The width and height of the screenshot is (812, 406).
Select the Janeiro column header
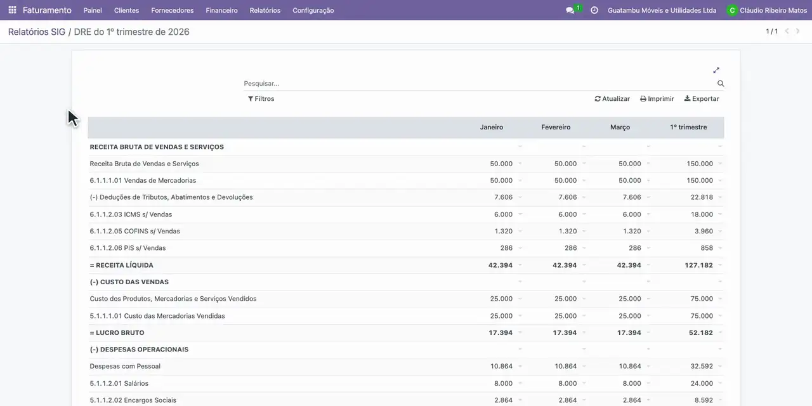[x=492, y=128]
